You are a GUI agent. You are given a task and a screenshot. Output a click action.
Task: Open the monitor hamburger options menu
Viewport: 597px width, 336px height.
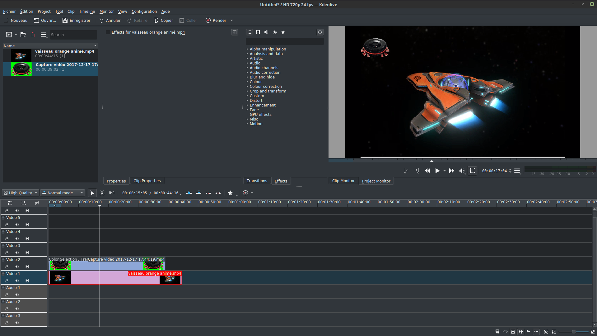click(517, 171)
